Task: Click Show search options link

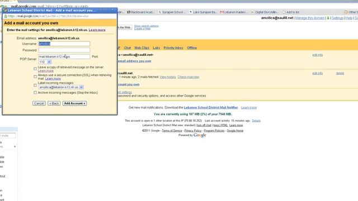Action: click(x=146, y=26)
